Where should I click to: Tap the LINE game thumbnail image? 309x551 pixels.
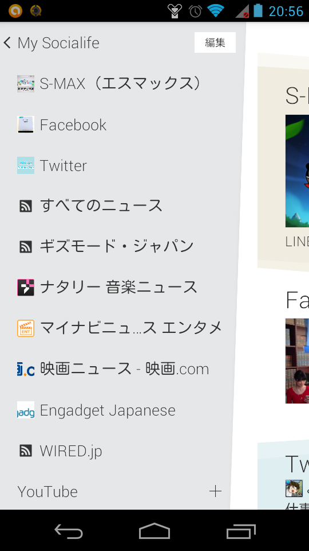pyautogui.click(x=297, y=171)
